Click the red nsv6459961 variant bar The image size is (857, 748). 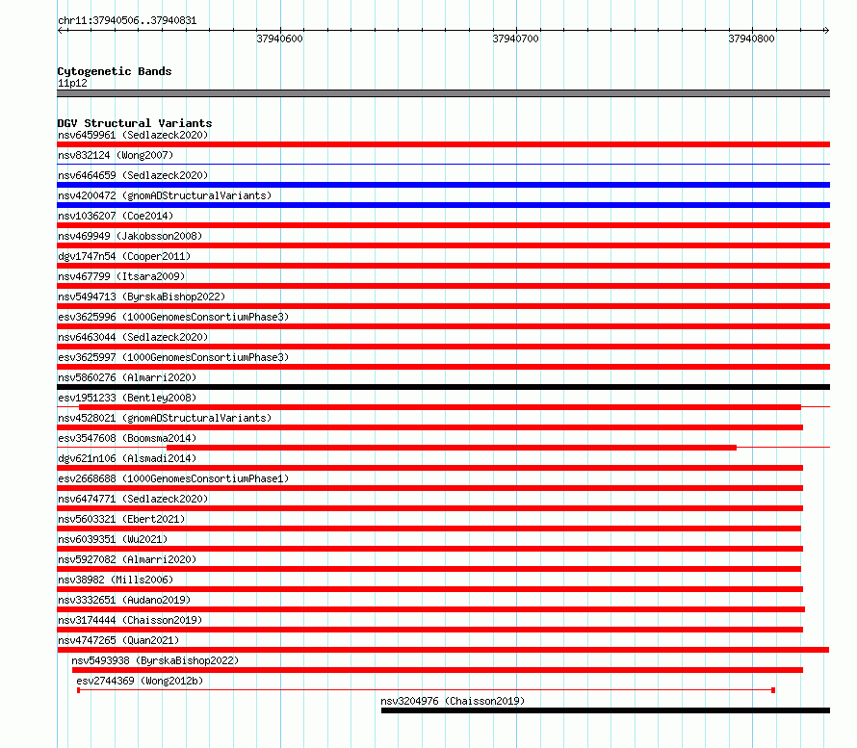(443, 144)
